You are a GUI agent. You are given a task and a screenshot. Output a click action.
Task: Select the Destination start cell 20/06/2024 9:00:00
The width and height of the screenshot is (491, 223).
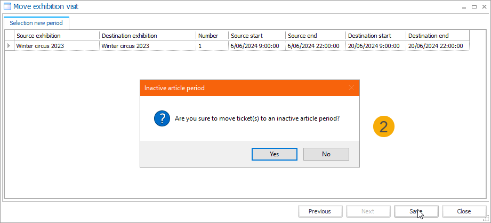pyautogui.click(x=375, y=46)
